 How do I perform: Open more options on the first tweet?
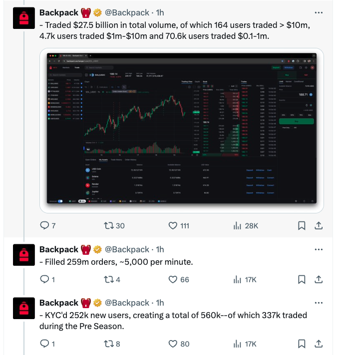pos(319,12)
